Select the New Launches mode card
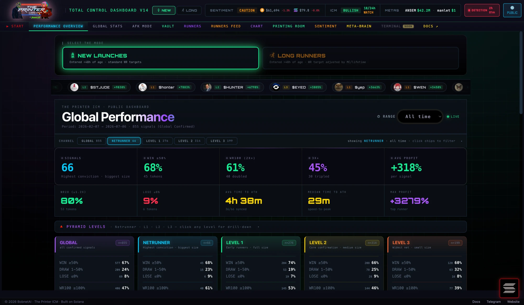The width and height of the screenshot is (524, 305). tap(161, 58)
